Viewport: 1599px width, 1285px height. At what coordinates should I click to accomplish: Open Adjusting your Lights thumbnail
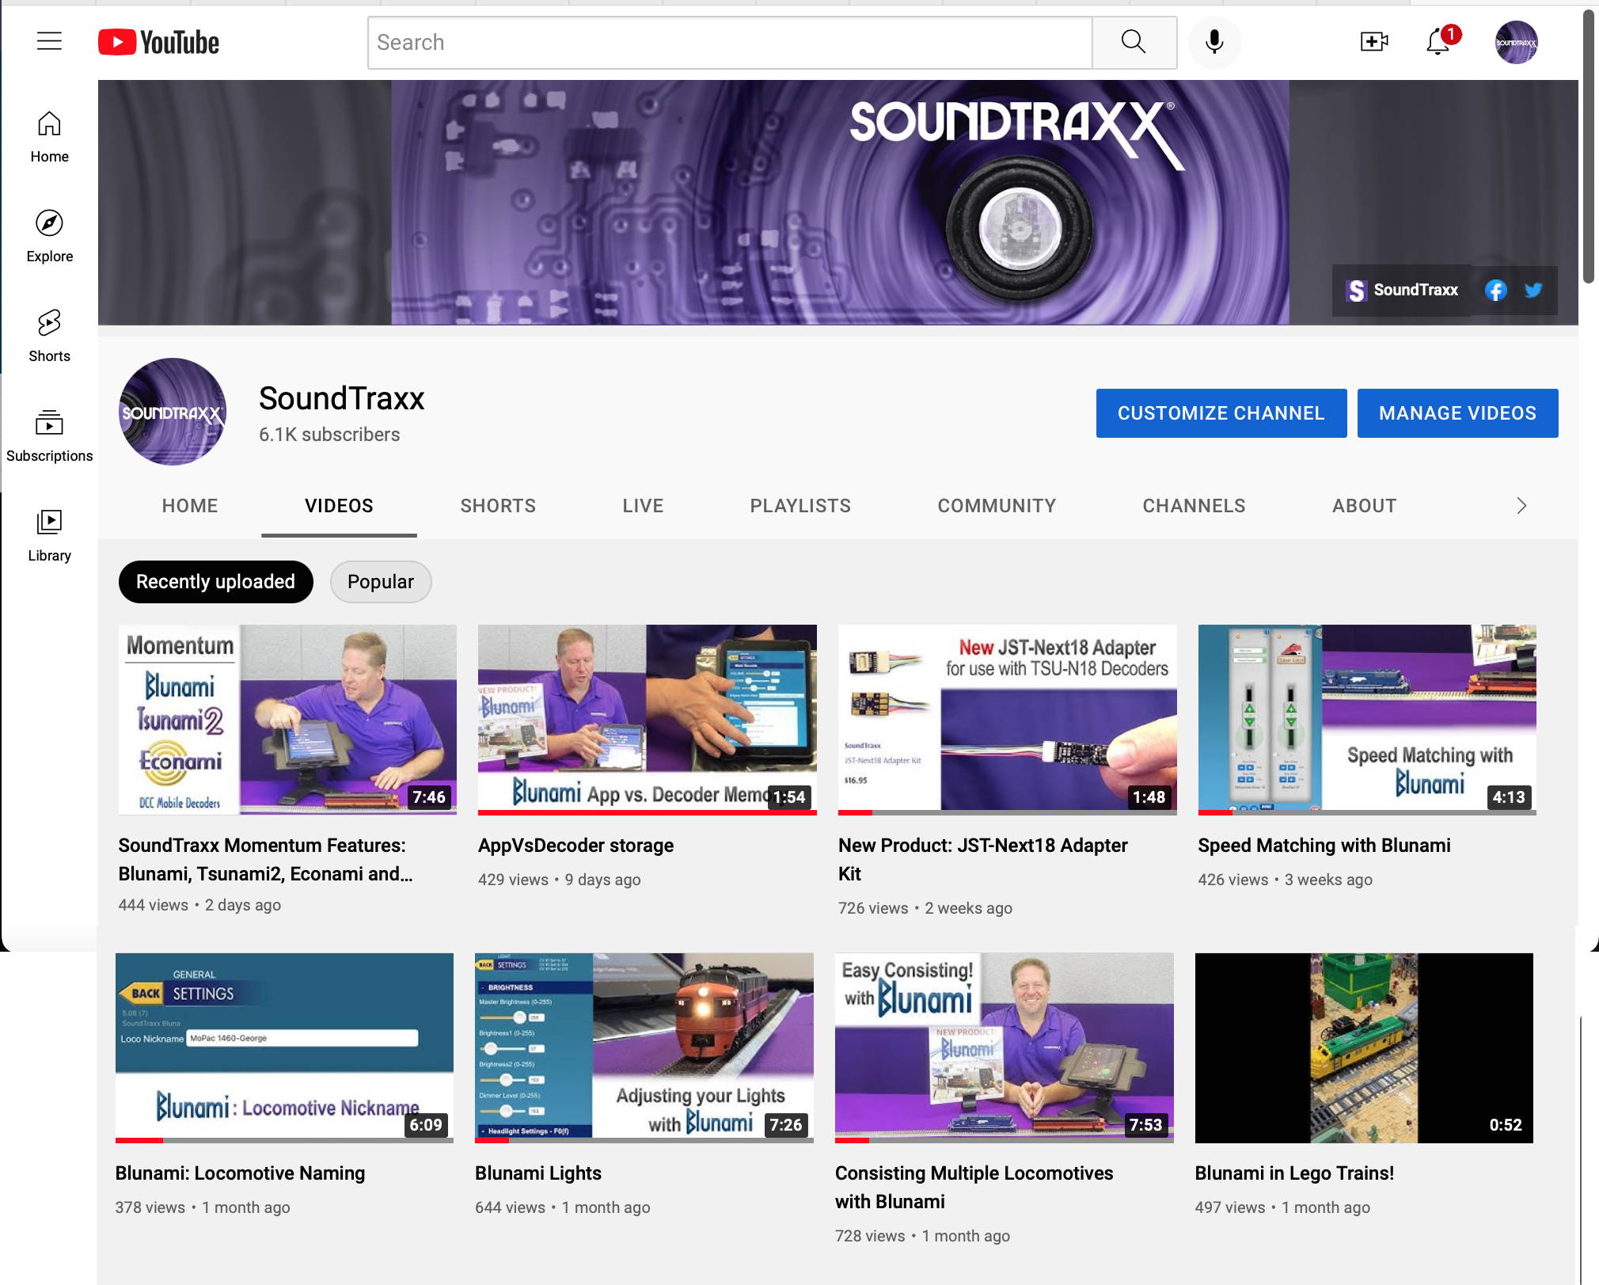tap(644, 1047)
